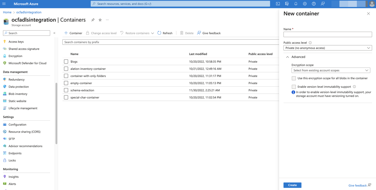Sort by the Last modified column header

[x=198, y=54]
